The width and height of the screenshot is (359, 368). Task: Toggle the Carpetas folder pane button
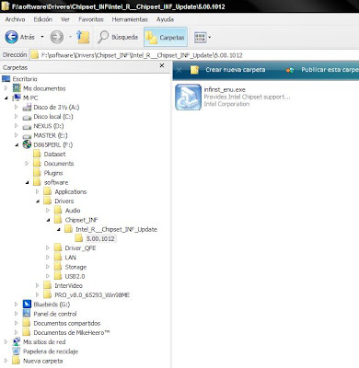pyautogui.click(x=166, y=37)
